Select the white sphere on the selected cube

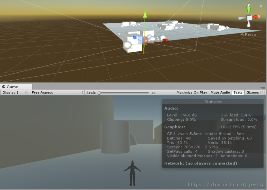pyautogui.click(x=128, y=45)
